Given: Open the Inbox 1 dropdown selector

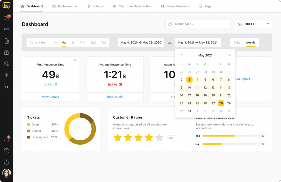Looking at the screenshot, I should [x=253, y=24].
